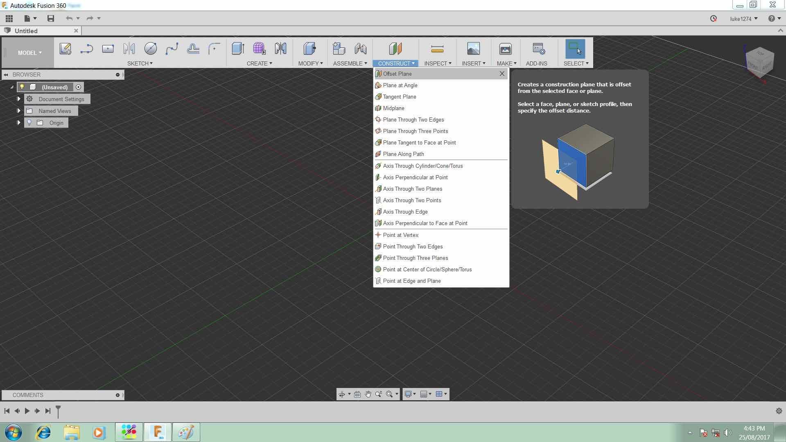Click the Create Sketch icon
This screenshot has height=442, width=786.
[x=65, y=49]
